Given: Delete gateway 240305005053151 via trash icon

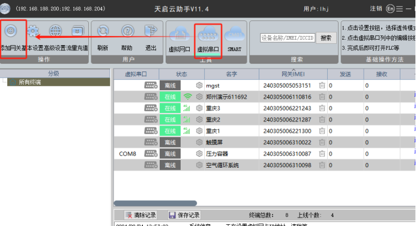Looking at the screenshot, I should (322, 85).
